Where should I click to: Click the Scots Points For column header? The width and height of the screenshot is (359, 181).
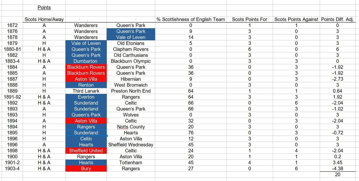(x=250, y=19)
